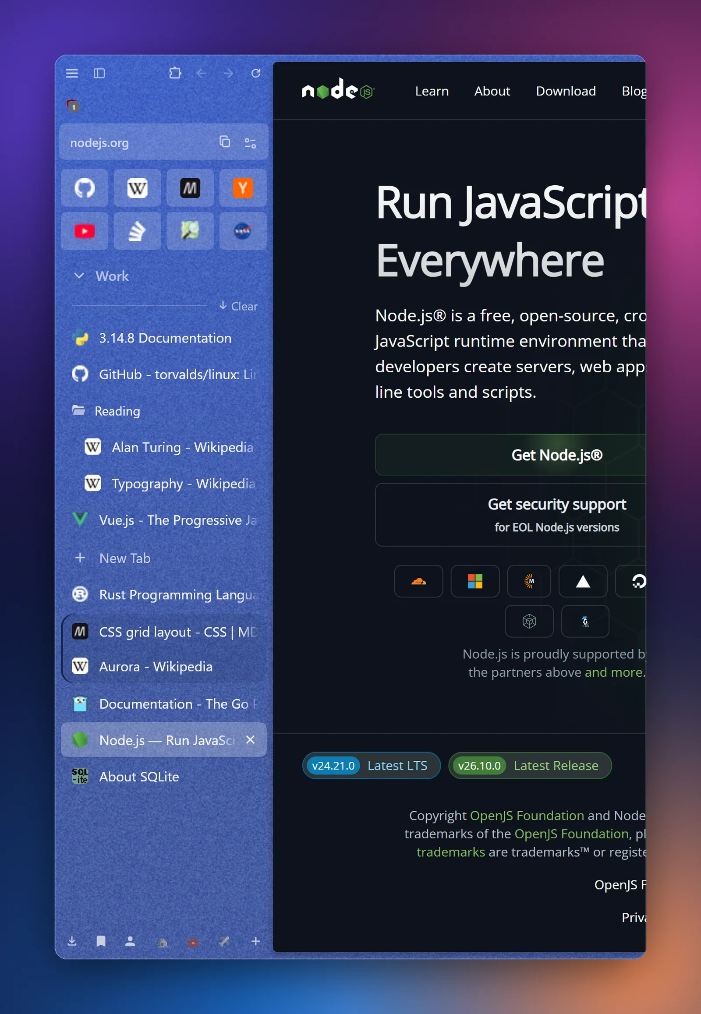Screen dimensions: 701x1014
Task: Open the Learn menu on nodejs.org
Action: pyautogui.click(x=432, y=91)
